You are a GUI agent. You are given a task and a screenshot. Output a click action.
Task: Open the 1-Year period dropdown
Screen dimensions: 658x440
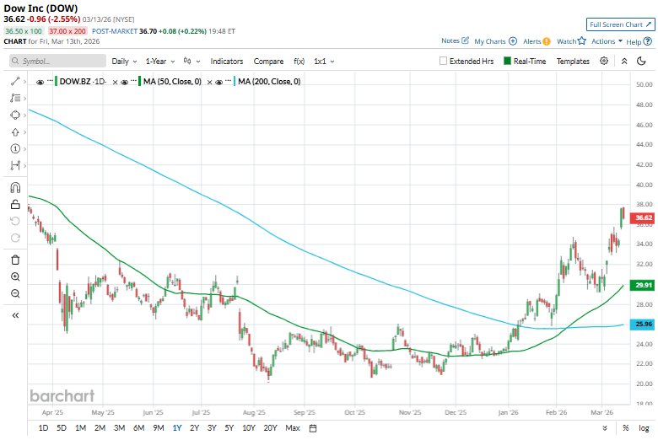click(160, 62)
